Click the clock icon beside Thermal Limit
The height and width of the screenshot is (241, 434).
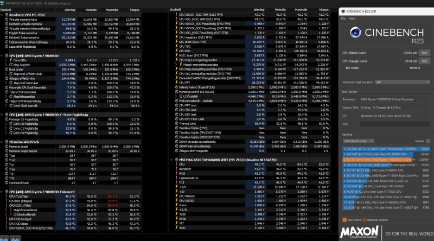[x=176, y=124]
